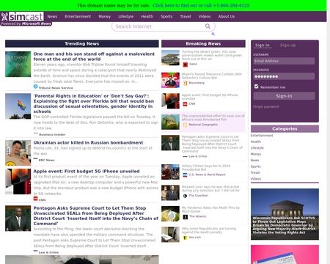Toggle the Remember me checkbox

pyautogui.click(x=256, y=87)
